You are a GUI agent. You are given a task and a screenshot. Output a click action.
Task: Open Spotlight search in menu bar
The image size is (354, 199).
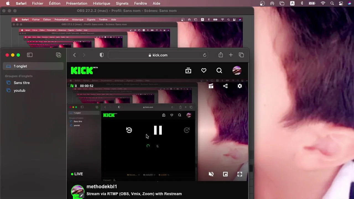(332, 3)
